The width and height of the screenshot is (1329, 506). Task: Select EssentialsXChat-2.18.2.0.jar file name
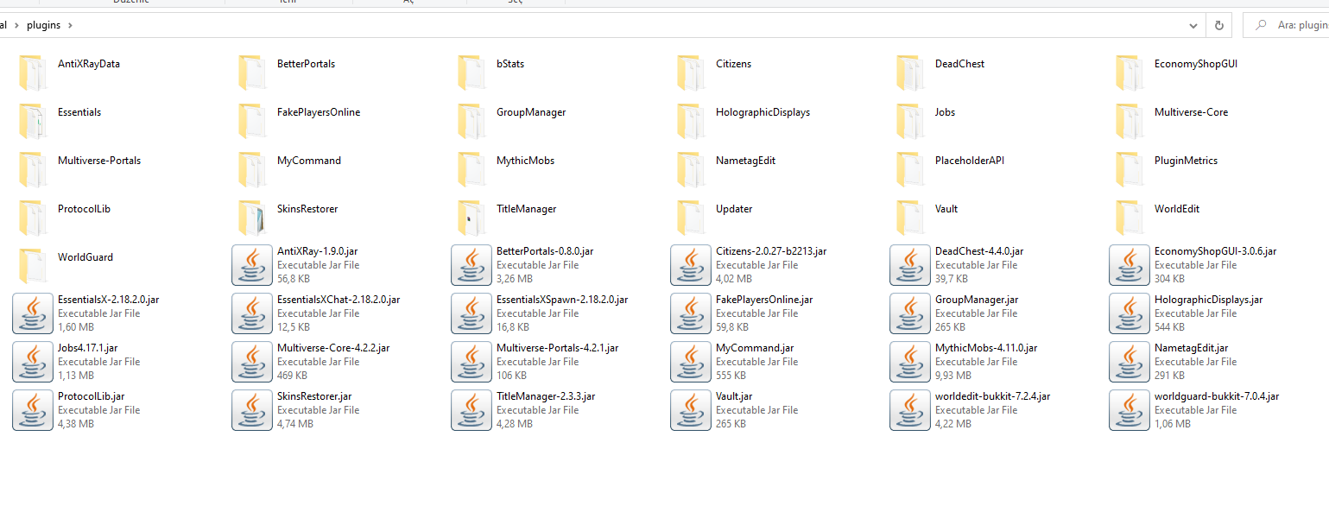pos(339,300)
